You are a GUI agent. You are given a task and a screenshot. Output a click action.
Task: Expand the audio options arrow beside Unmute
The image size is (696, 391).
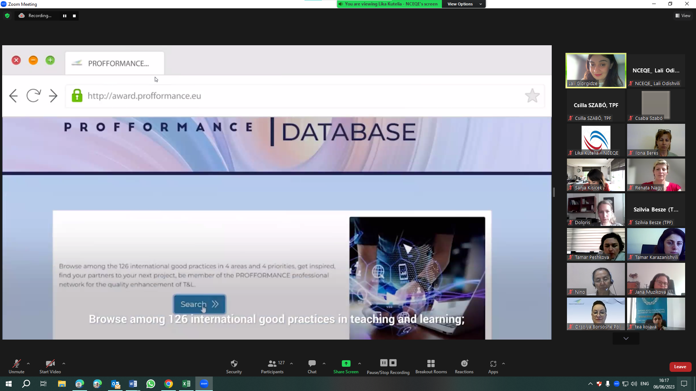[28, 363]
